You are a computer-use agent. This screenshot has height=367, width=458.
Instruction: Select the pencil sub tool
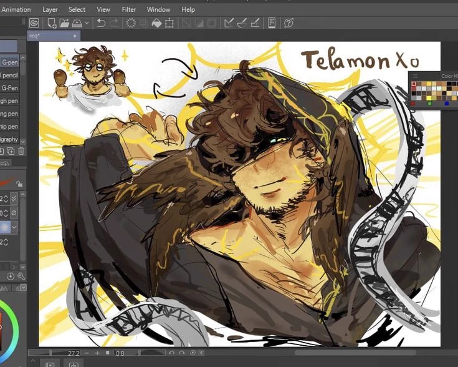click(9, 75)
